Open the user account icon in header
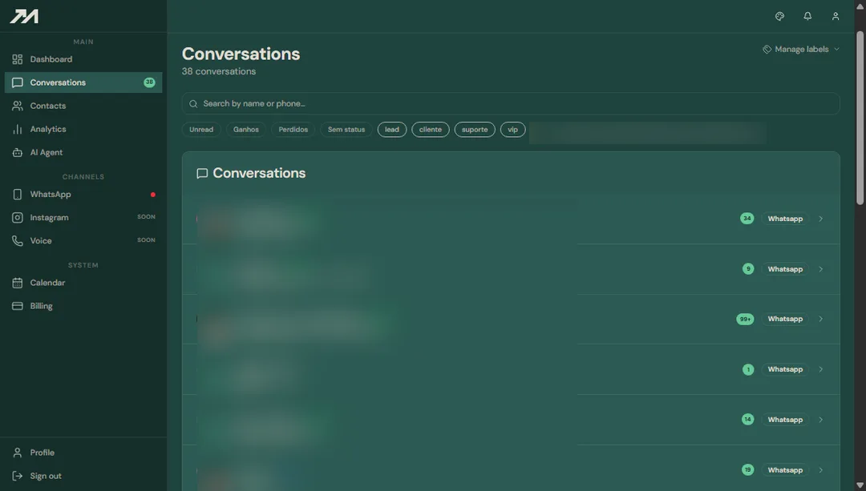The height and width of the screenshot is (491, 866). pyautogui.click(x=835, y=16)
